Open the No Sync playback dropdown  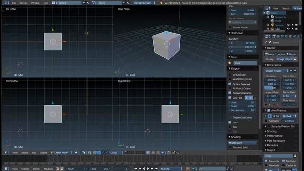click(x=171, y=169)
